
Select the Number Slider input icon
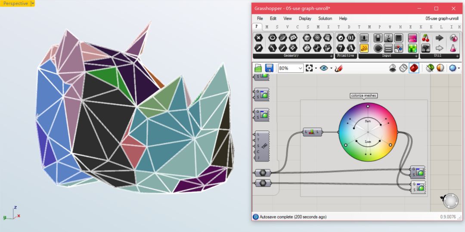tap(364, 38)
